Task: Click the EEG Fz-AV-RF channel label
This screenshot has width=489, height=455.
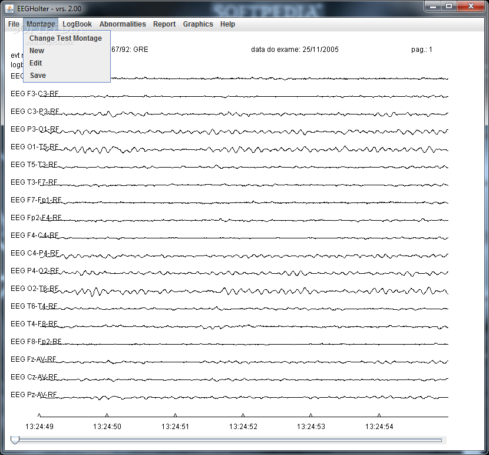Action: (34, 359)
